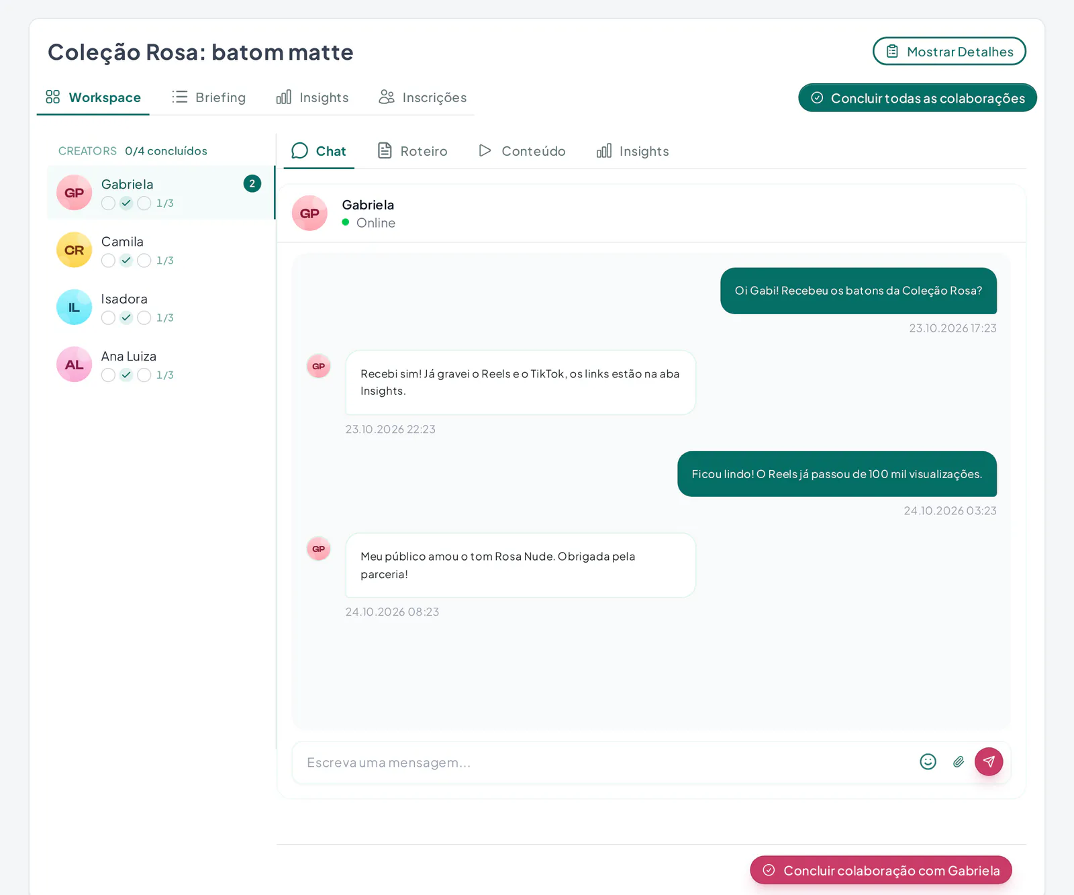1074x895 pixels.
Task: Click Gabriela's GP avatar in chat header
Action: tap(309, 214)
